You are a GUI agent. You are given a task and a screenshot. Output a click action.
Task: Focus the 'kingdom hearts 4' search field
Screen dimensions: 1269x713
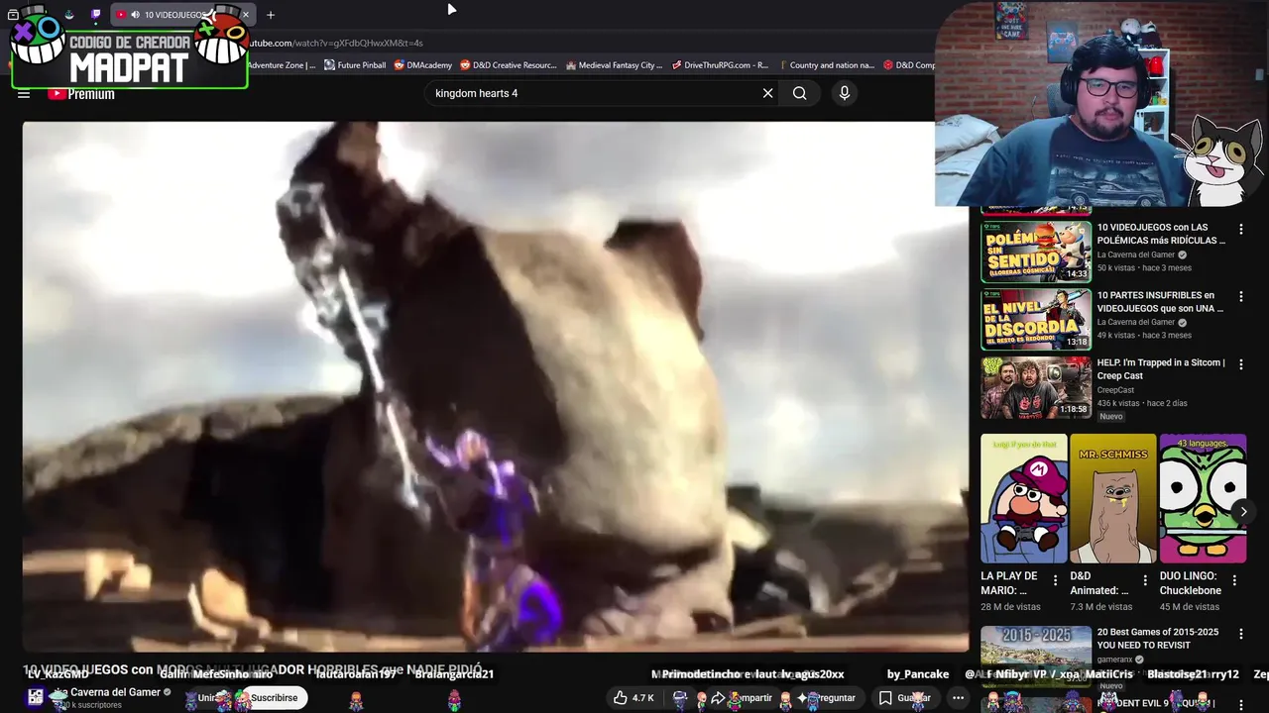tap(592, 93)
